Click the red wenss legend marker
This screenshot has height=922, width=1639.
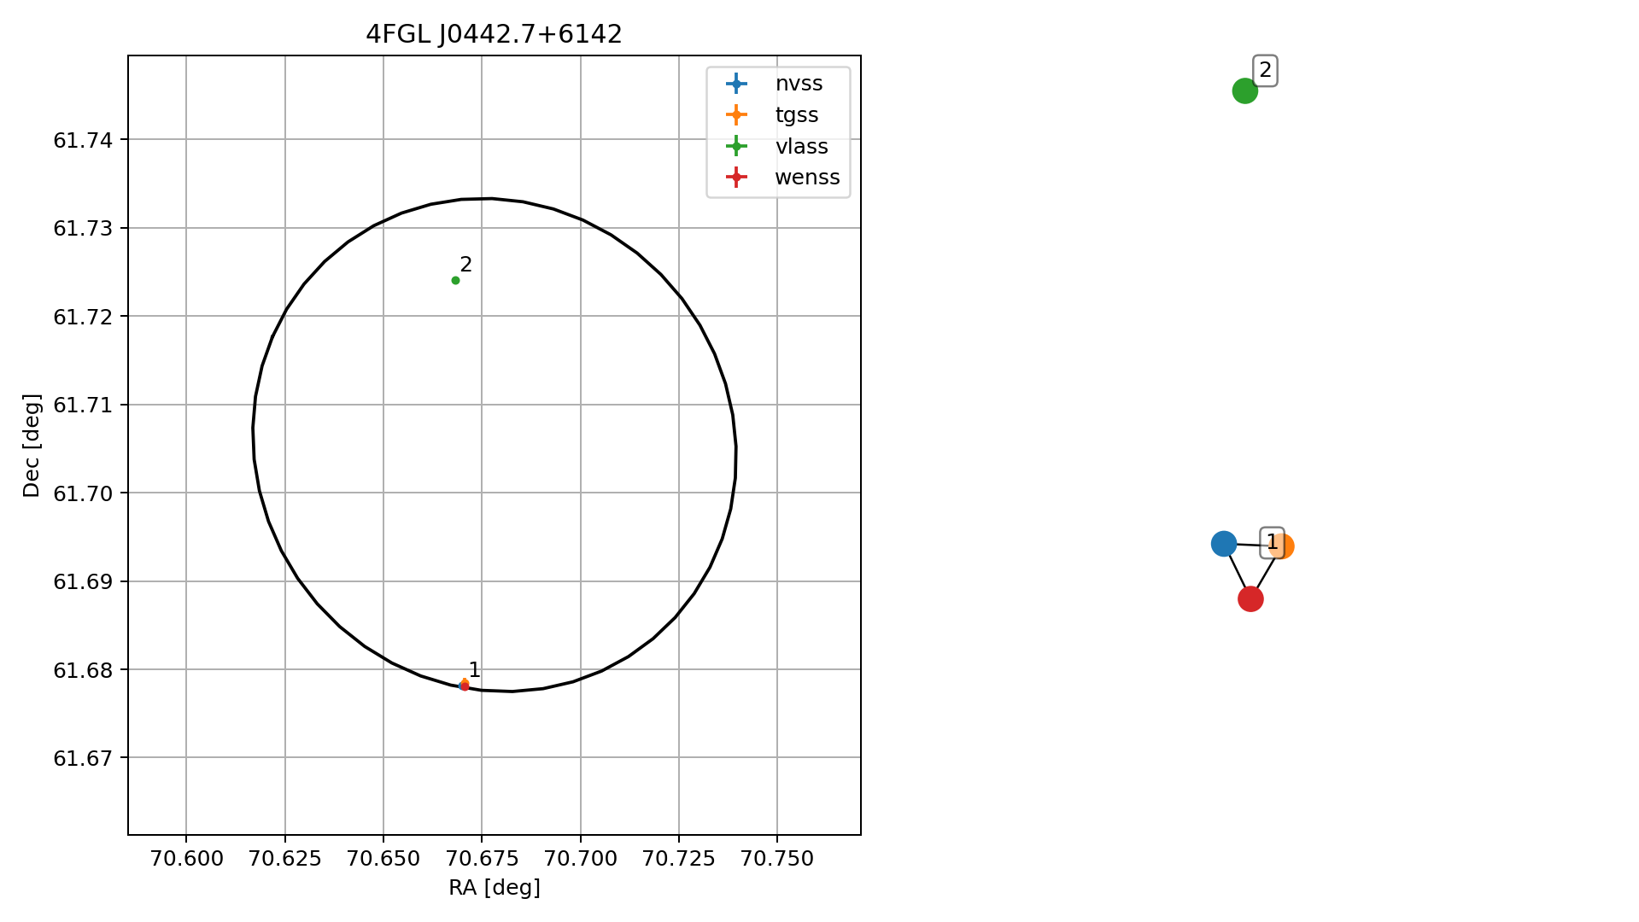tap(735, 178)
